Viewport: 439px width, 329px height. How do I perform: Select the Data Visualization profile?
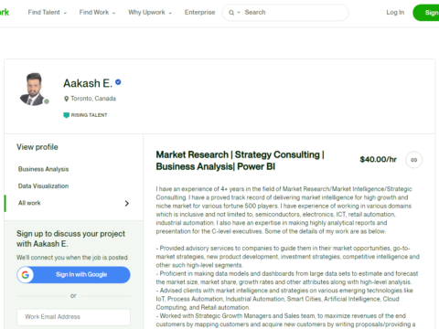pyautogui.click(x=43, y=186)
